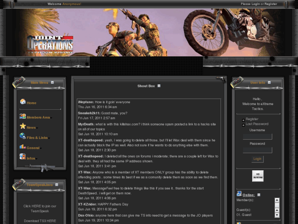Expand the General submenu arrow
The image size is (298, 224).
(x=41, y=148)
